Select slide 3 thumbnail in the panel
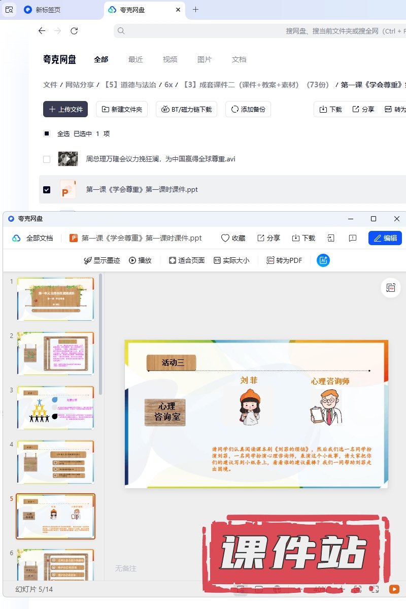Viewport: 406px width, 609px height. pyautogui.click(x=55, y=408)
